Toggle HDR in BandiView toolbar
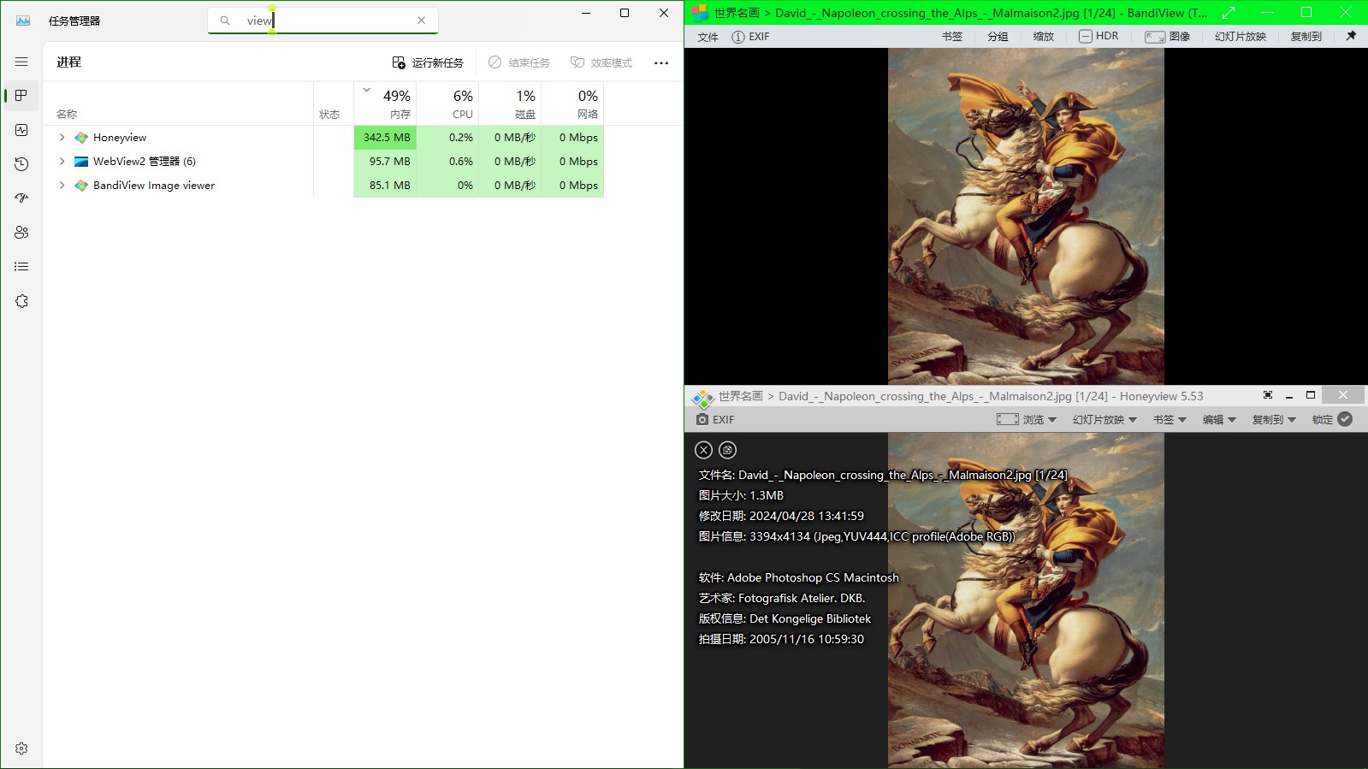This screenshot has width=1368, height=769. [x=1099, y=37]
